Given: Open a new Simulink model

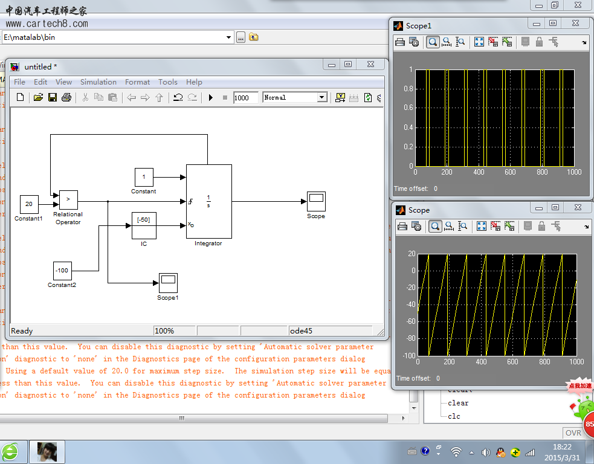Looking at the screenshot, I should click(20, 97).
